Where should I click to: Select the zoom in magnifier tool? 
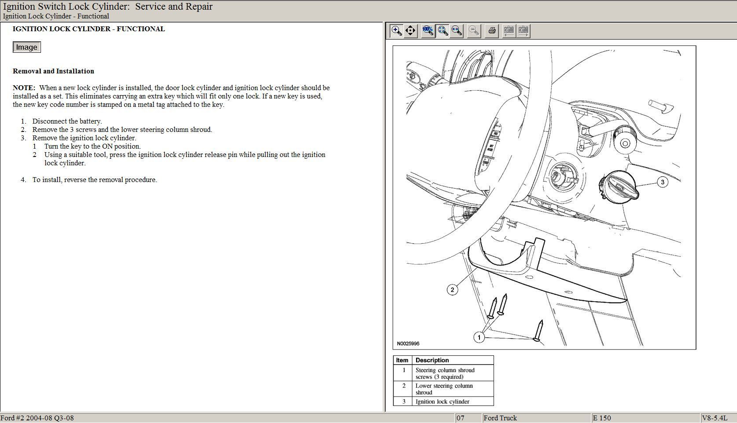[x=397, y=31]
